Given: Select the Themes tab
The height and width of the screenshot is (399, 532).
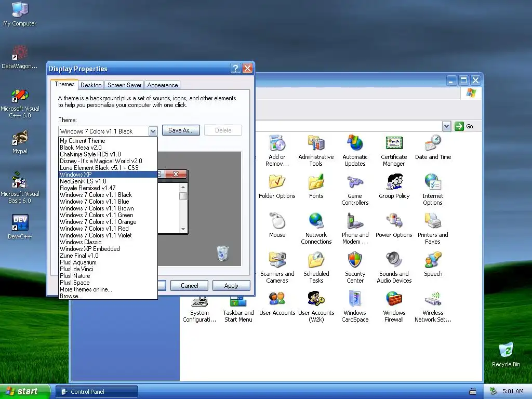Looking at the screenshot, I should click(x=64, y=84).
